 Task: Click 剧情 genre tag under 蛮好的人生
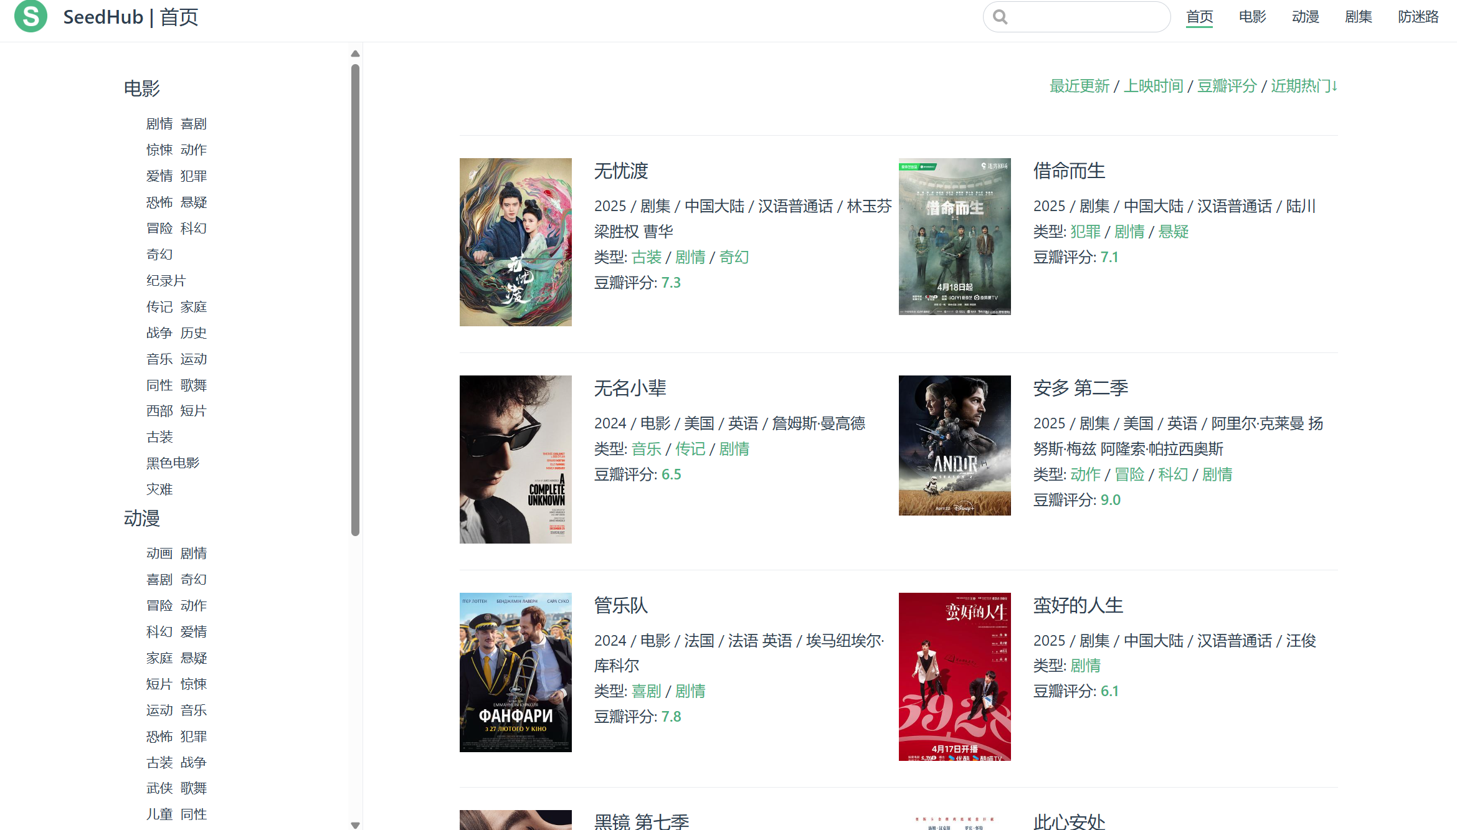(1086, 666)
